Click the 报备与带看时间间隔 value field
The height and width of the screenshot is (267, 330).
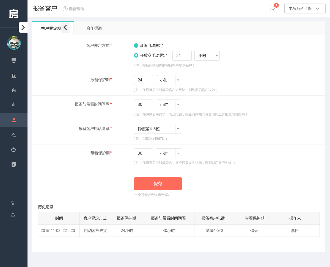point(144,104)
